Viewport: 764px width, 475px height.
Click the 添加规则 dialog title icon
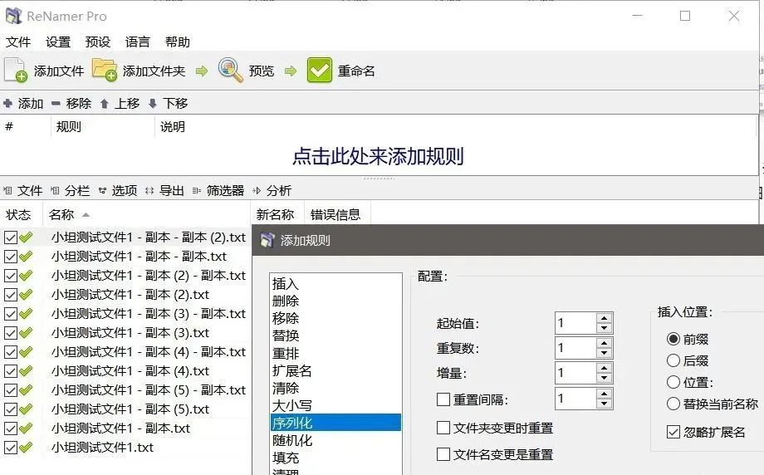click(x=267, y=240)
